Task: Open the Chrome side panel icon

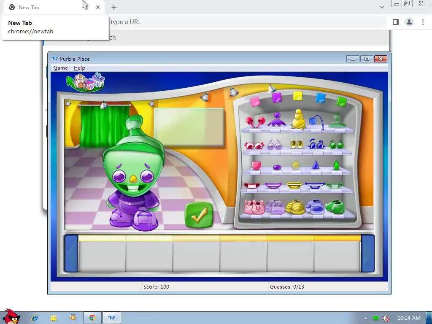Action: pyautogui.click(x=396, y=22)
